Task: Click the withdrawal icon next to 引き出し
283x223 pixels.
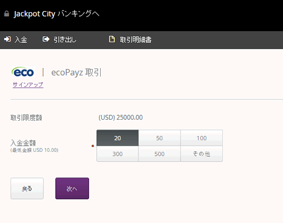Action: point(46,39)
